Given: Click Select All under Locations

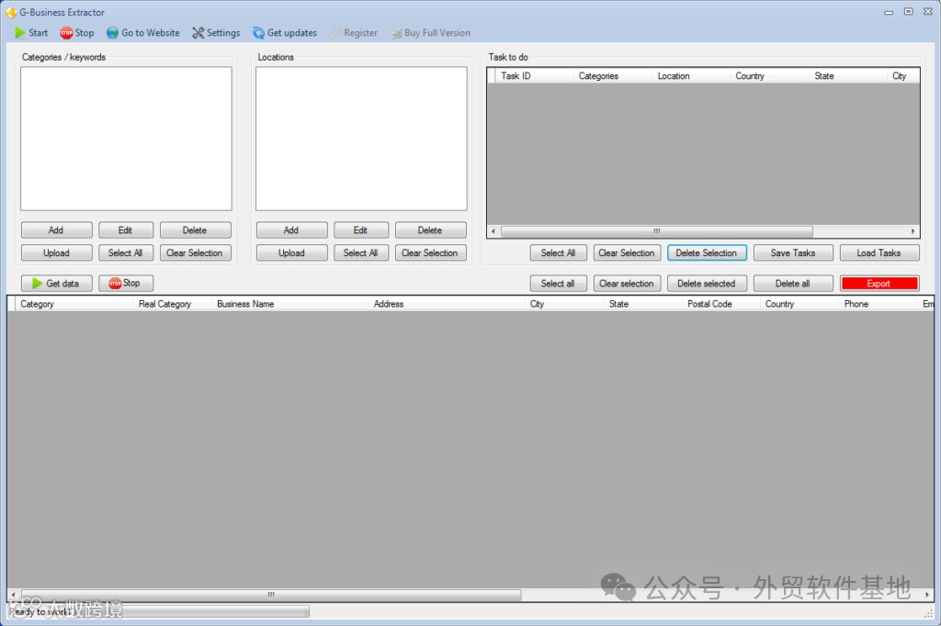Looking at the screenshot, I should pos(360,253).
